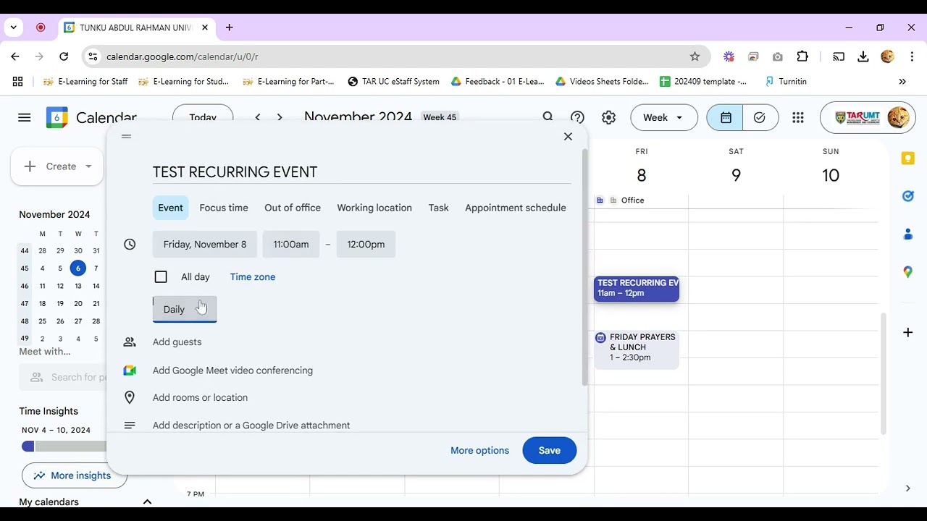Open the Google apps grid

[798, 117]
